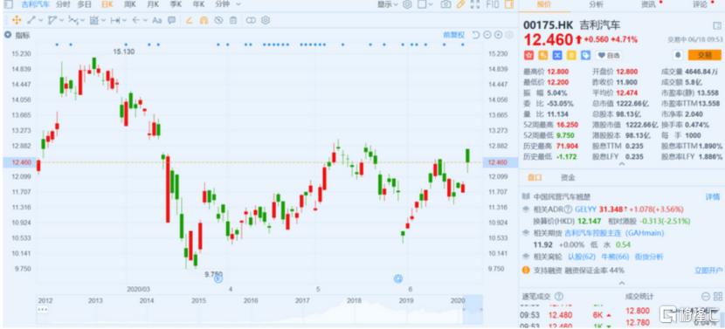Open 详情 details link
The height and width of the screenshot is (329, 725).
click(713, 197)
